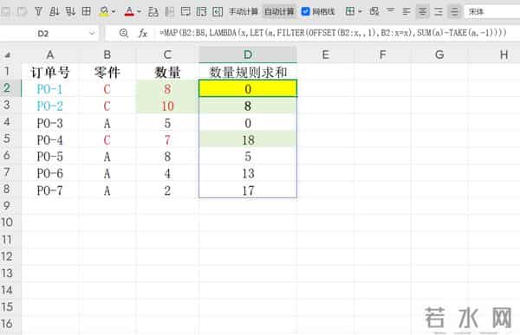Apply the red font color A
520x335 pixels.
pyautogui.click(x=129, y=12)
